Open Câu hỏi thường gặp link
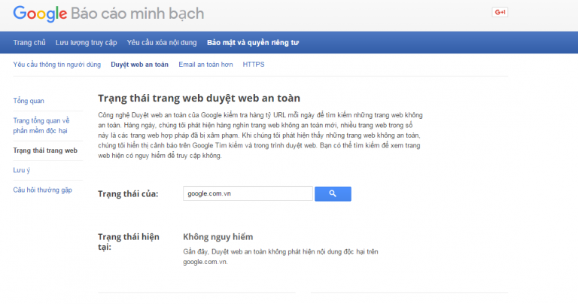Viewport: 578px width, 304px height. coord(43,190)
